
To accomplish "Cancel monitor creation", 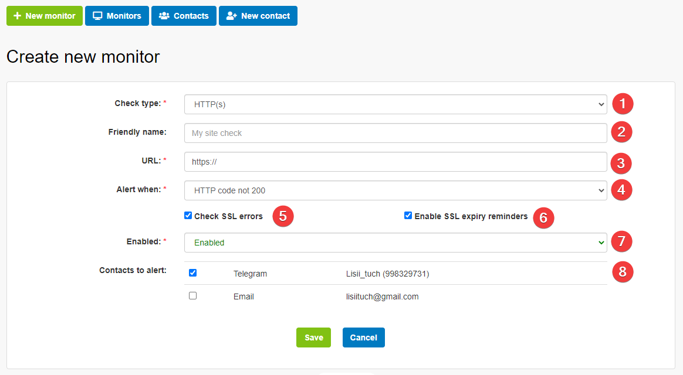I will (x=363, y=337).
